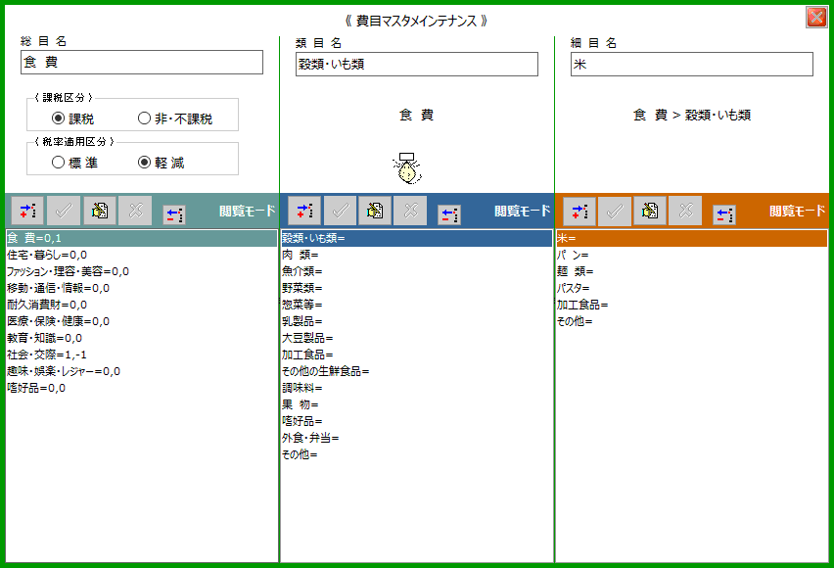Select 趣味・娯楽・レジャー=0,0 list row
Viewport: 834px width, 568px height.
[142, 371]
